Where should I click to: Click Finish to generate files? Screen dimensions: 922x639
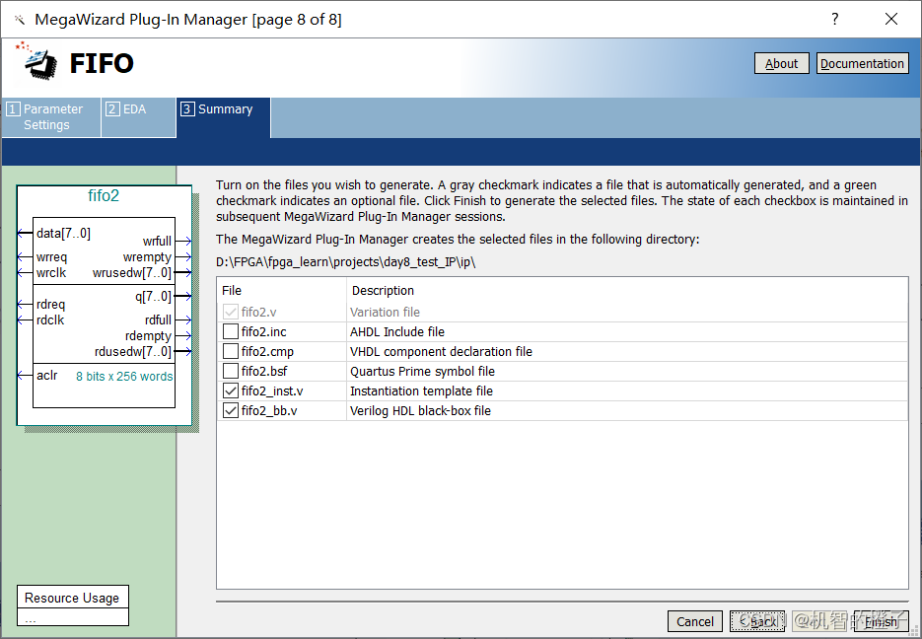pos(881,621)
